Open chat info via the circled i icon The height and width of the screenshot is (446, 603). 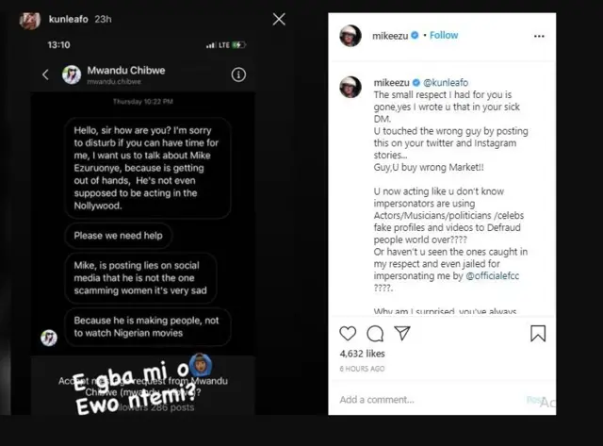[x=239, y=74]
